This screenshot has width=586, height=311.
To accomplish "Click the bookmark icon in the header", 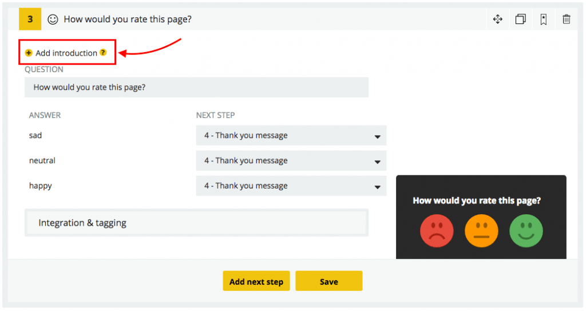I will coord(544,19).
